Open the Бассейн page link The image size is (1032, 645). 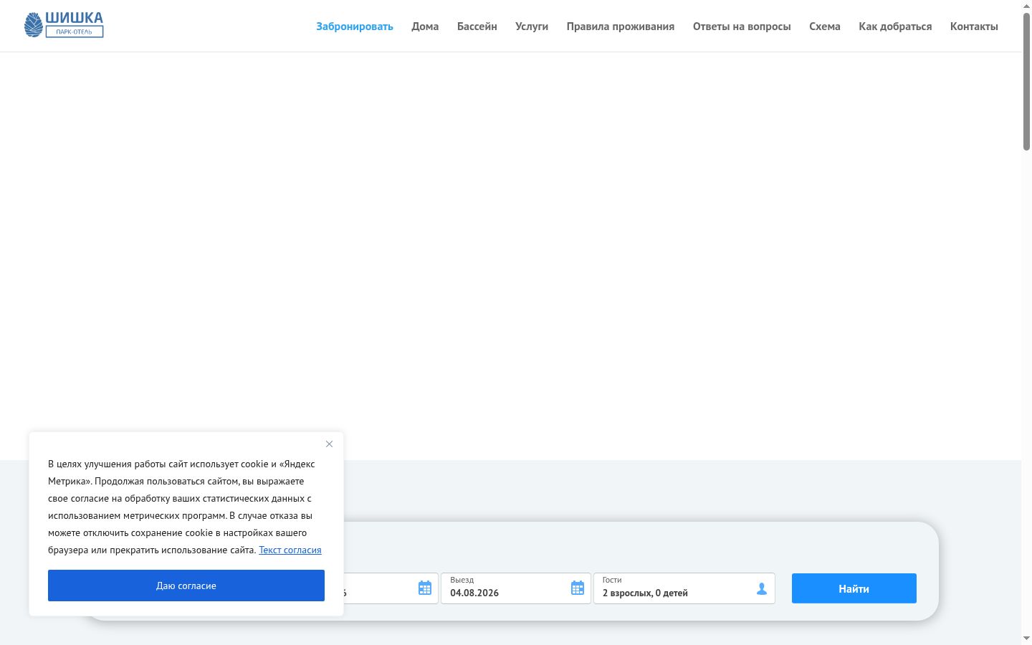pos(477,27)
